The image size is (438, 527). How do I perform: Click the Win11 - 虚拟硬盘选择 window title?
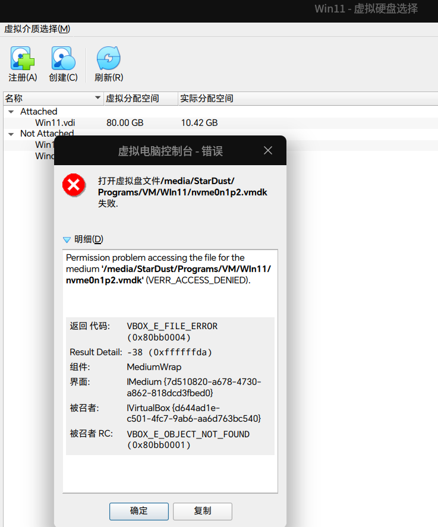(x=366, y=9)
